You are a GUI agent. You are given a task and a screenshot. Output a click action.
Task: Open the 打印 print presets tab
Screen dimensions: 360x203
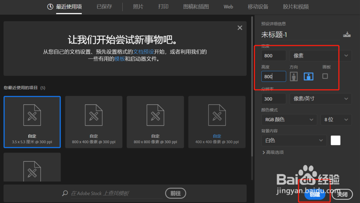[163, 6]
